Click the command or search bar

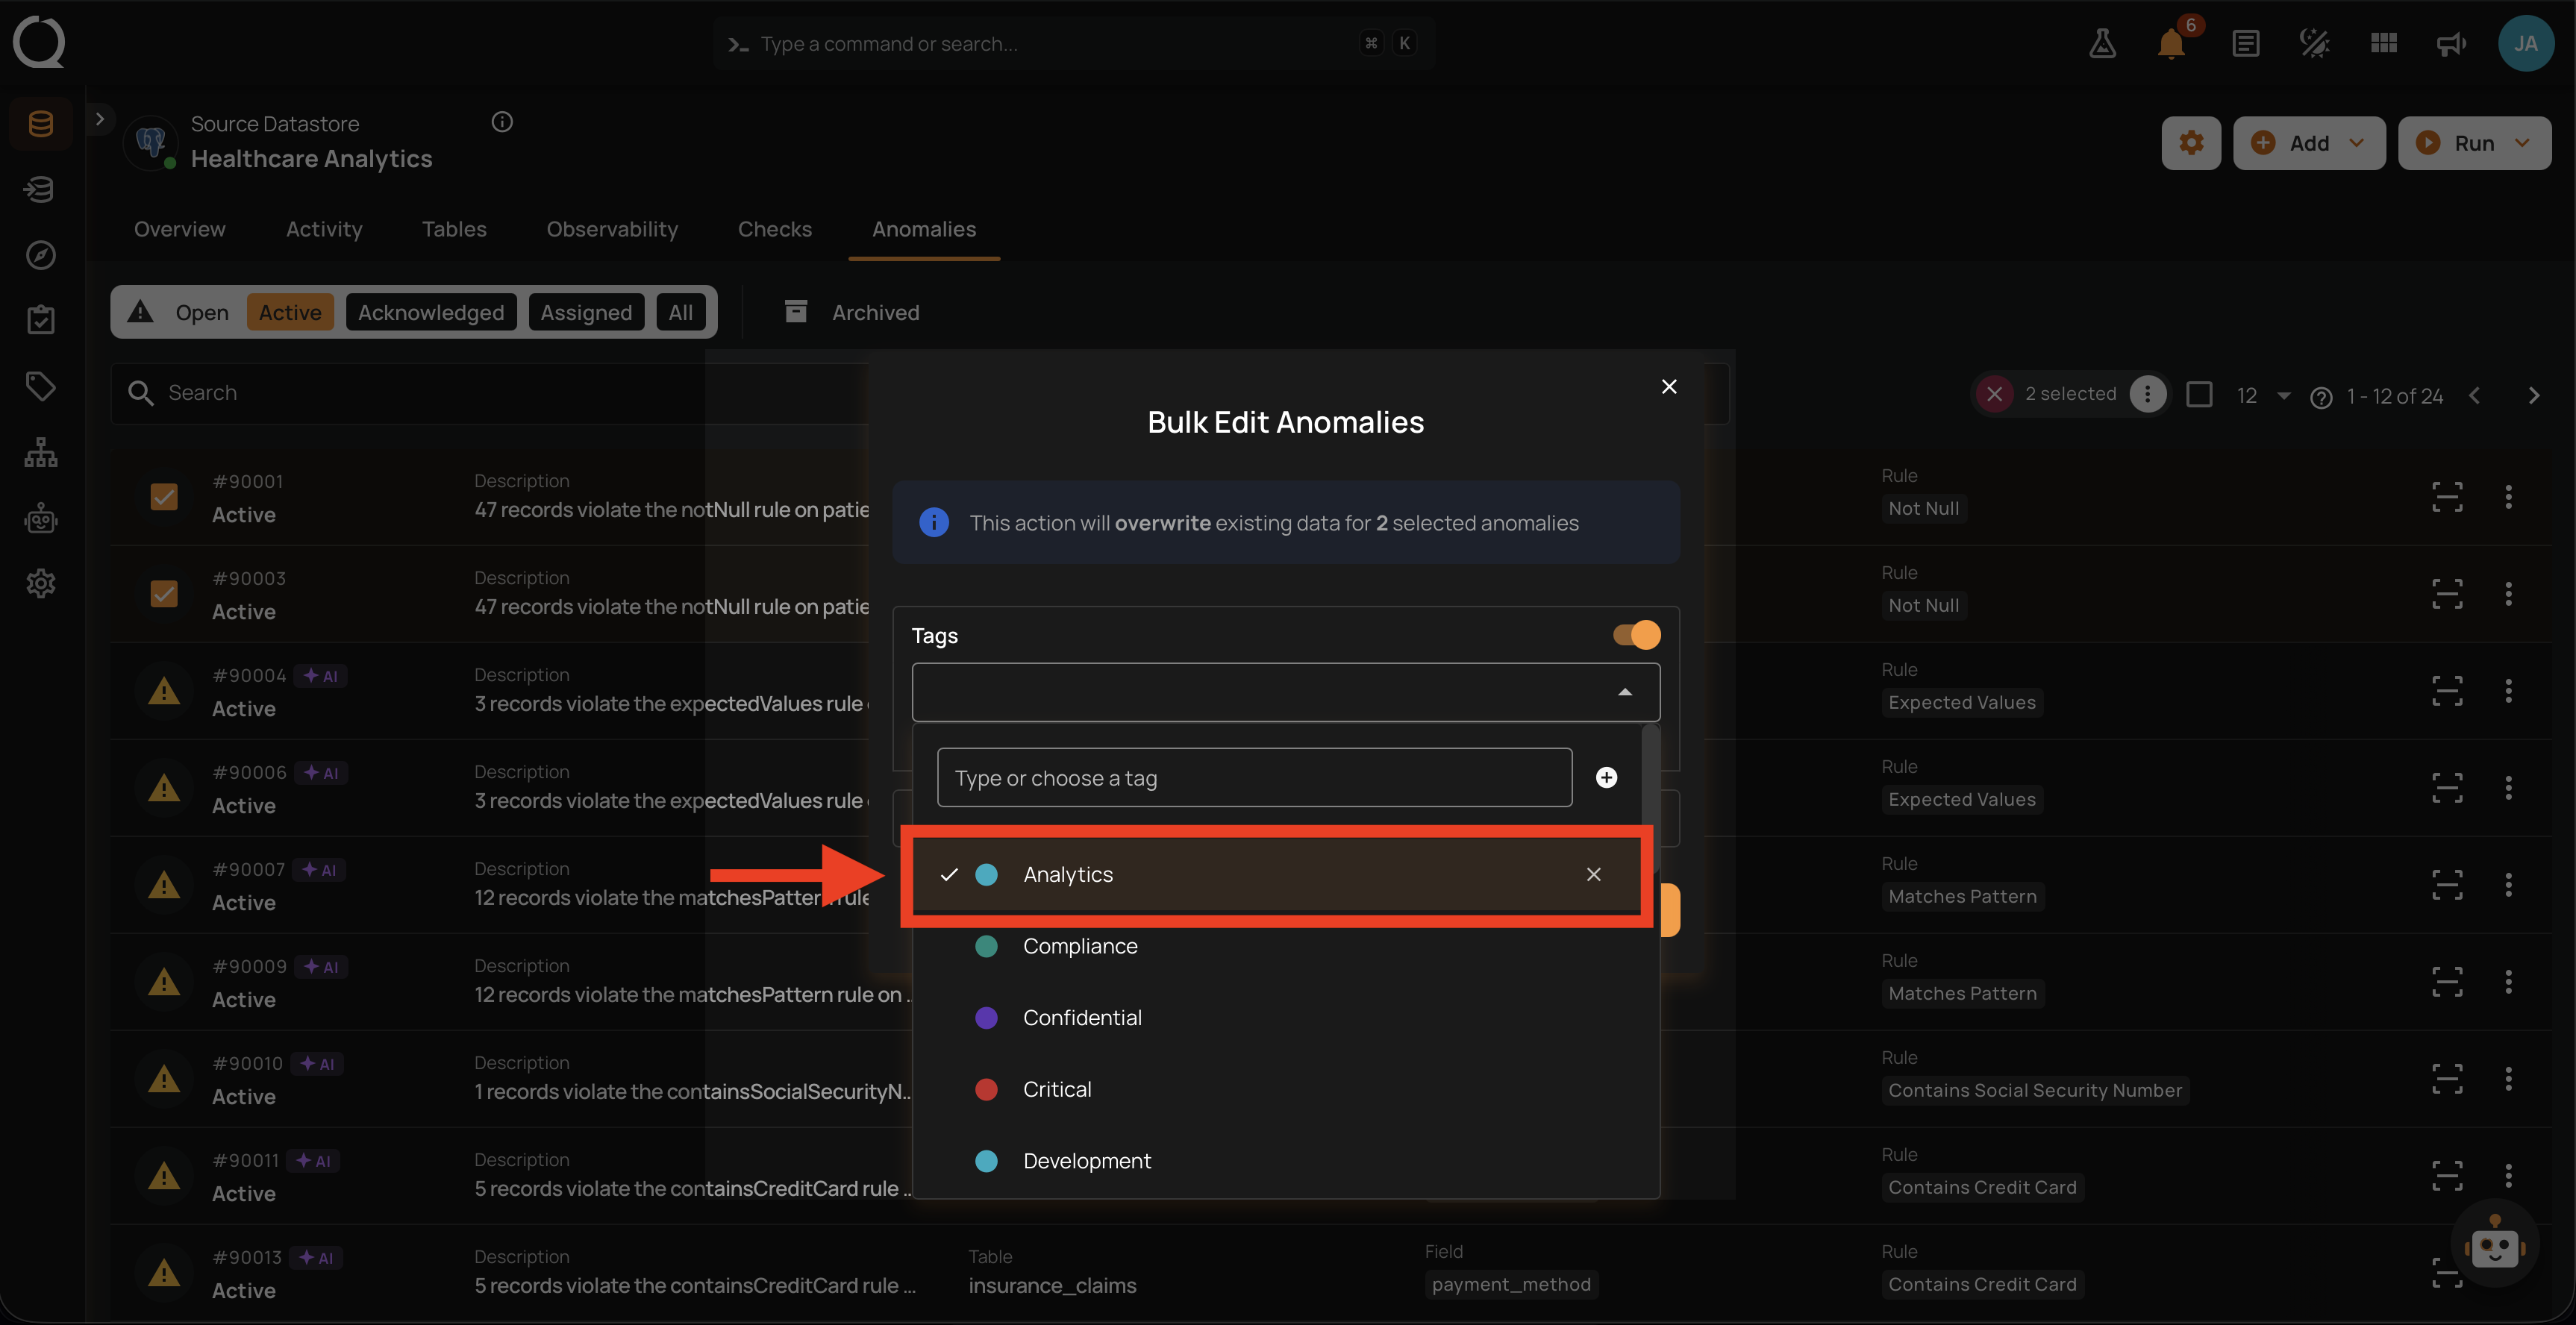(x=1074, y=43)
